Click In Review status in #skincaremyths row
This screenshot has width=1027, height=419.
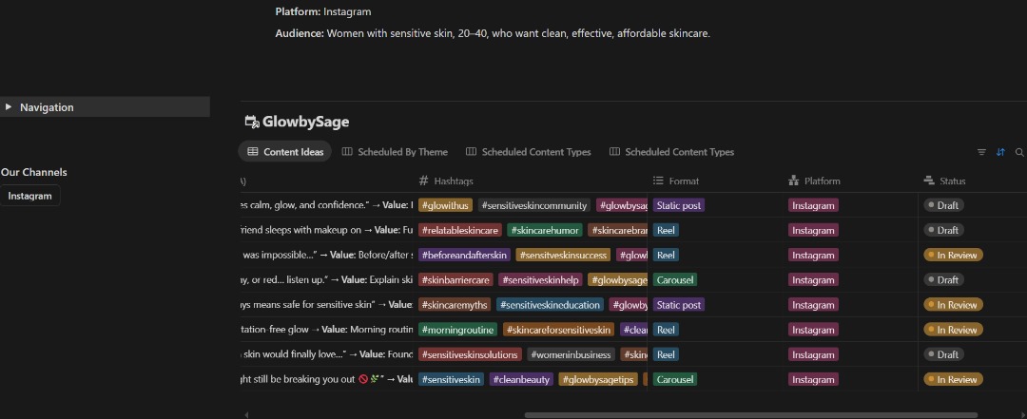point(953,305)
